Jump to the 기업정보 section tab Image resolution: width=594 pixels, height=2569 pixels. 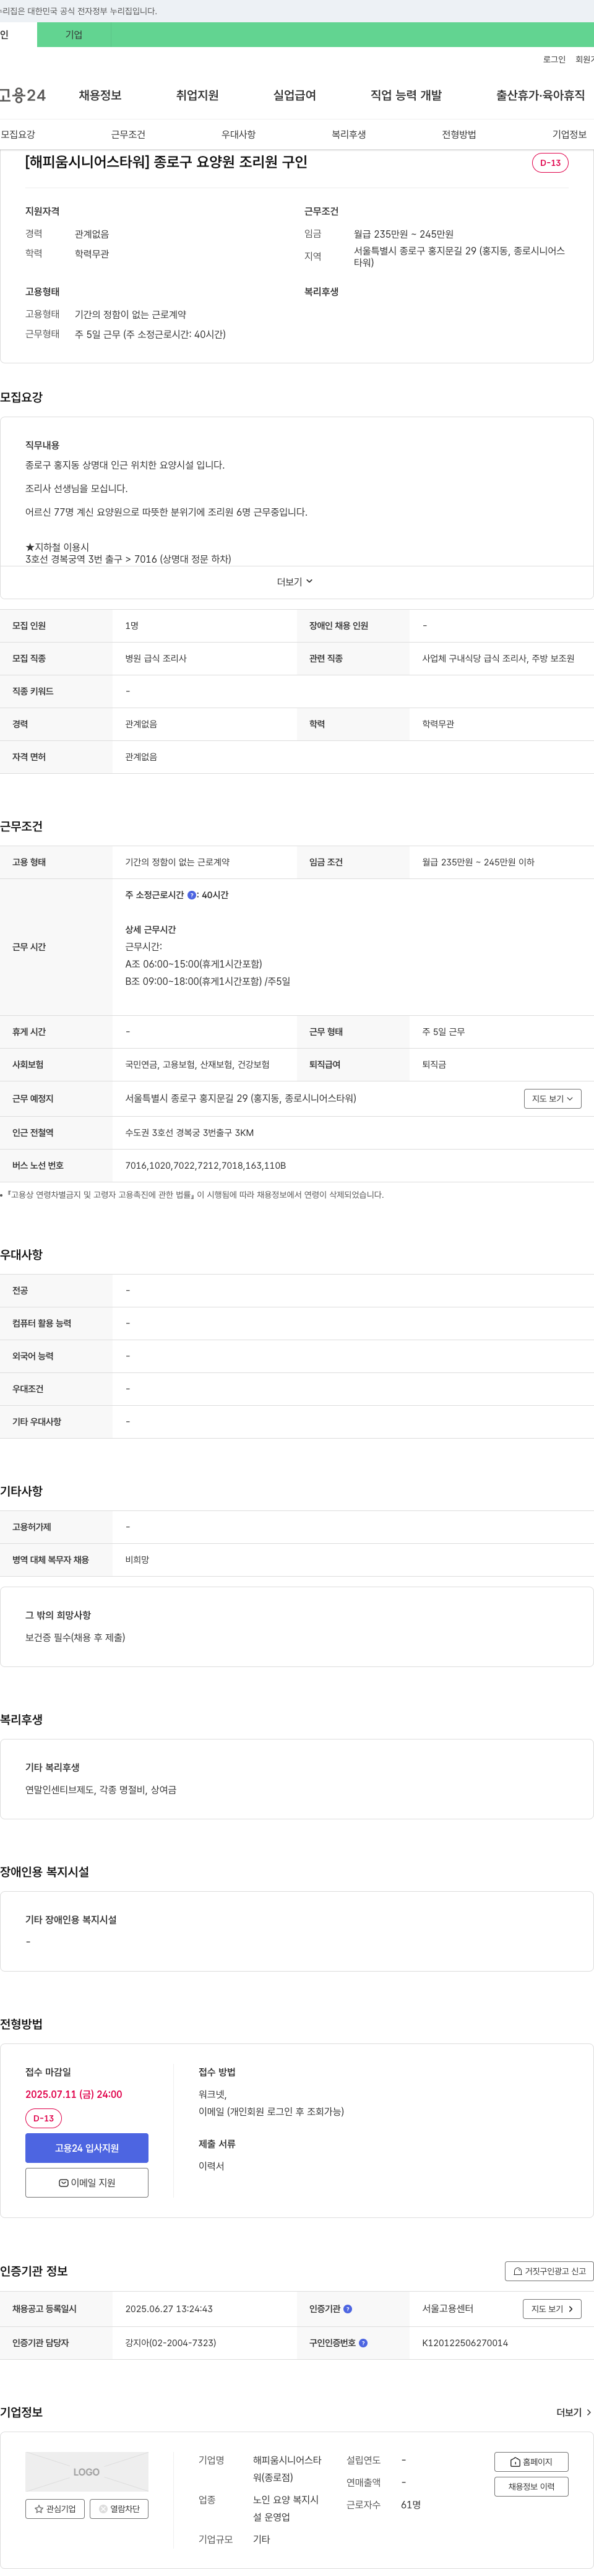coord(570,134)
